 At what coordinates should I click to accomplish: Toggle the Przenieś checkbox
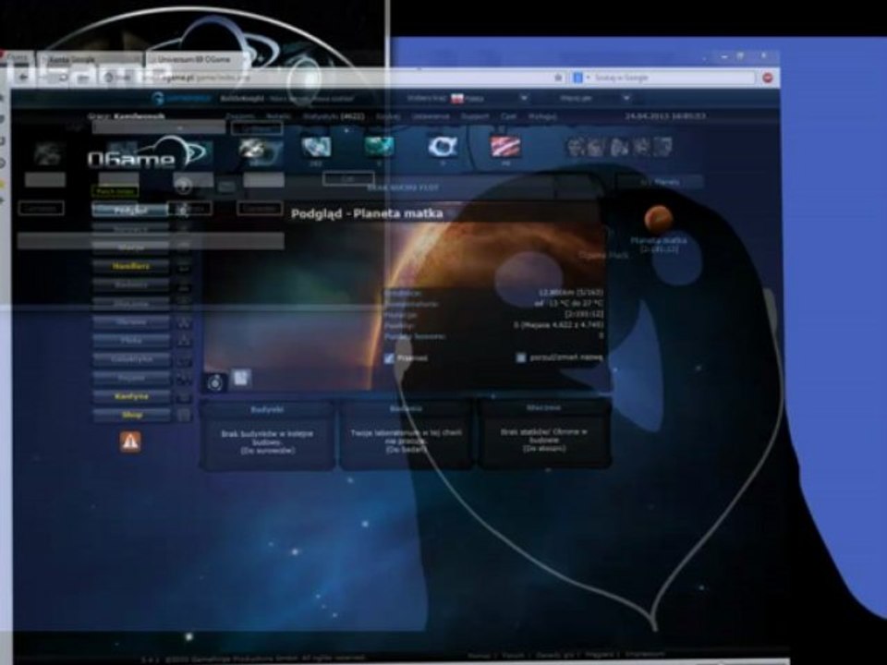[389, 358]
